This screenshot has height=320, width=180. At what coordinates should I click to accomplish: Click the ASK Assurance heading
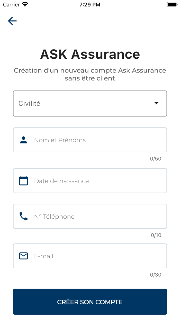(90, 54)
